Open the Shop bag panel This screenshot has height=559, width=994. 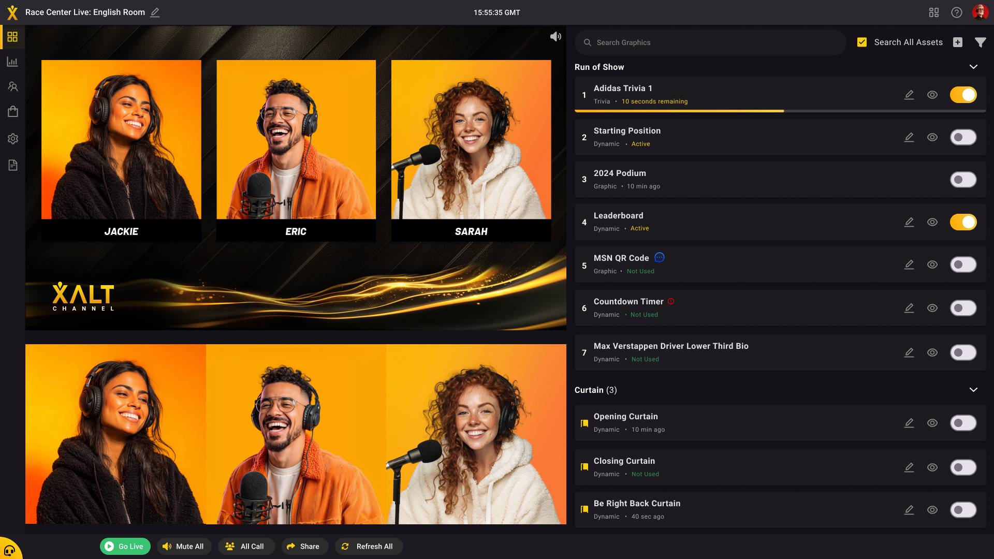pyautogui.click(x=12, y=111)
